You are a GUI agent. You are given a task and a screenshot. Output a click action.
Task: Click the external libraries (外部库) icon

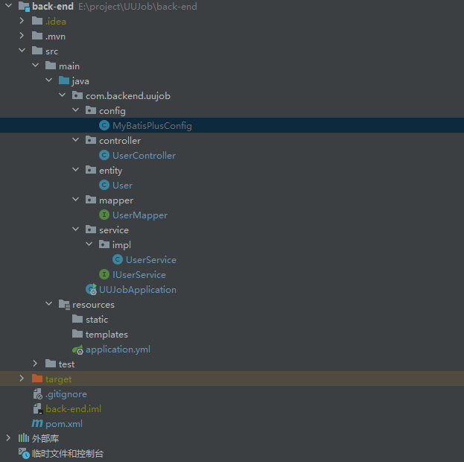coord(24,439)
